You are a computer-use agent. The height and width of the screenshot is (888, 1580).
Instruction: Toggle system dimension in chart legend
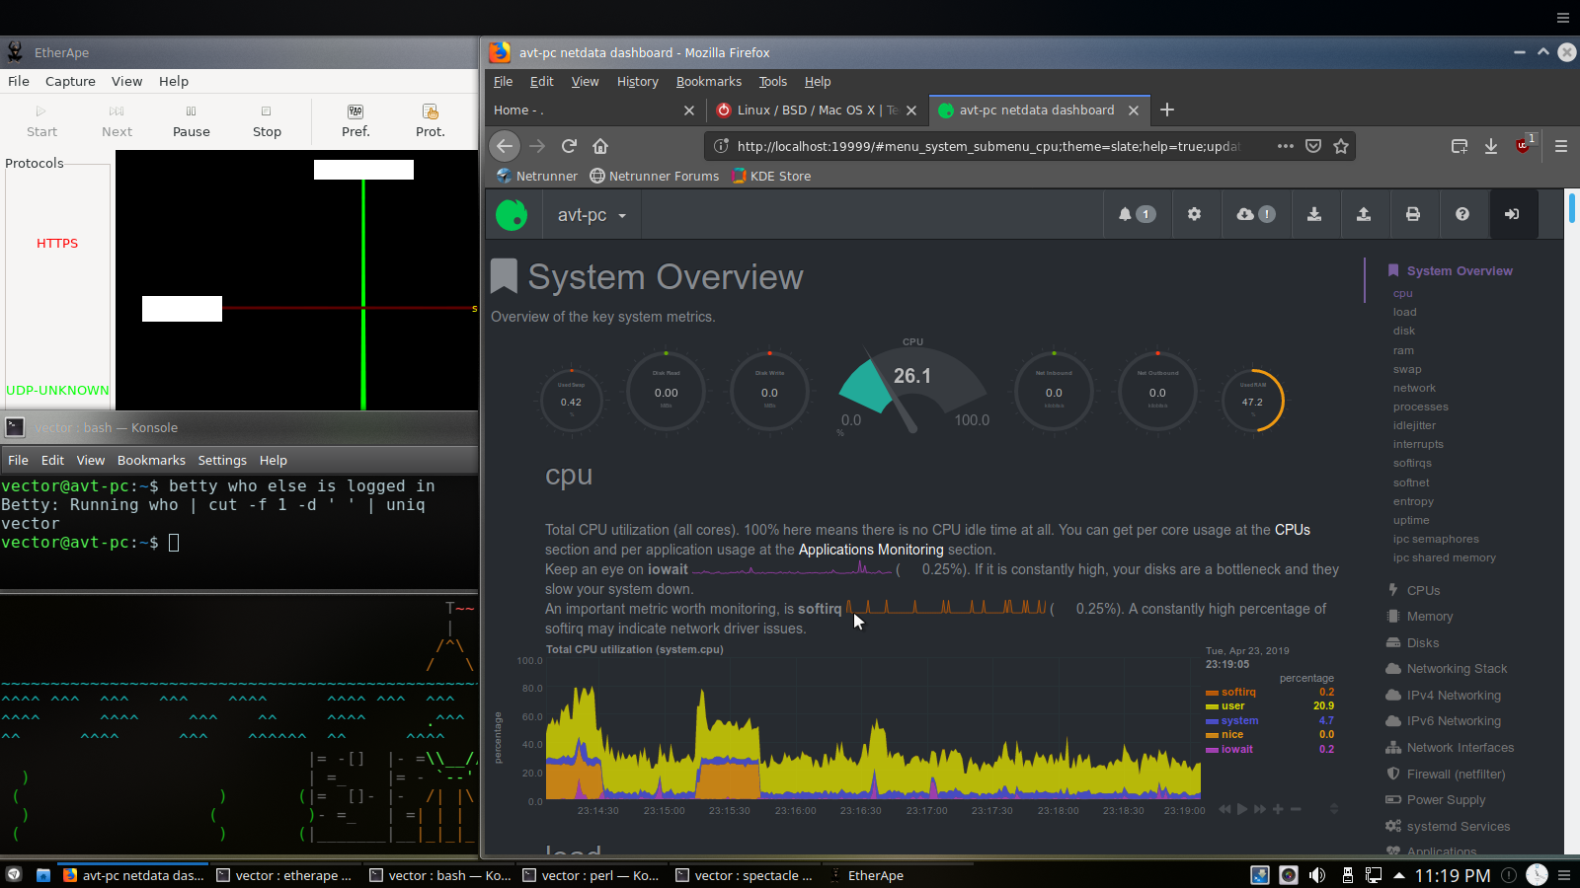click(1239, 720)
